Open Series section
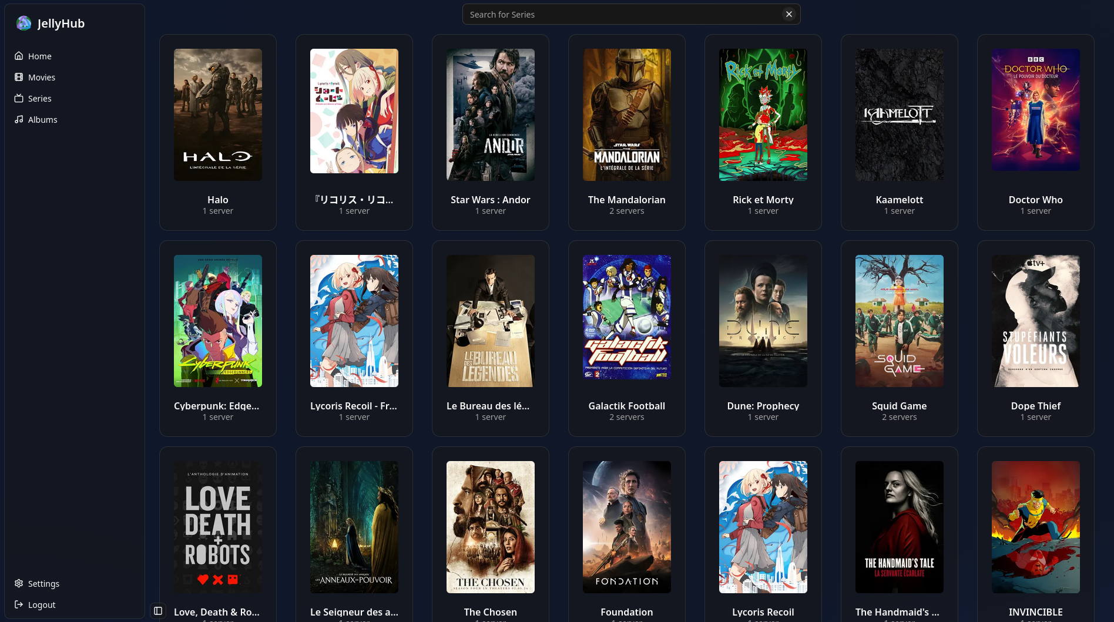This screenshot has height=622, width=1114. coord(75,98)
